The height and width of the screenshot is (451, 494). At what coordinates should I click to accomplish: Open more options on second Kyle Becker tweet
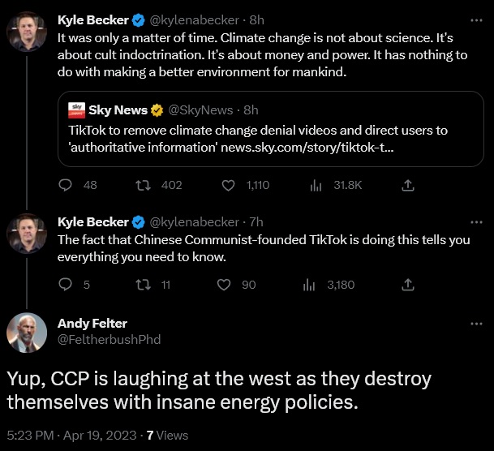pyautogui.click(x=474, y=221)
